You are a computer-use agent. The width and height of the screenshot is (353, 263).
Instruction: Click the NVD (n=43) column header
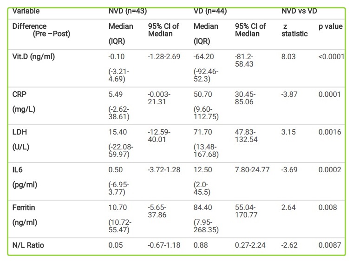point(128,11)
